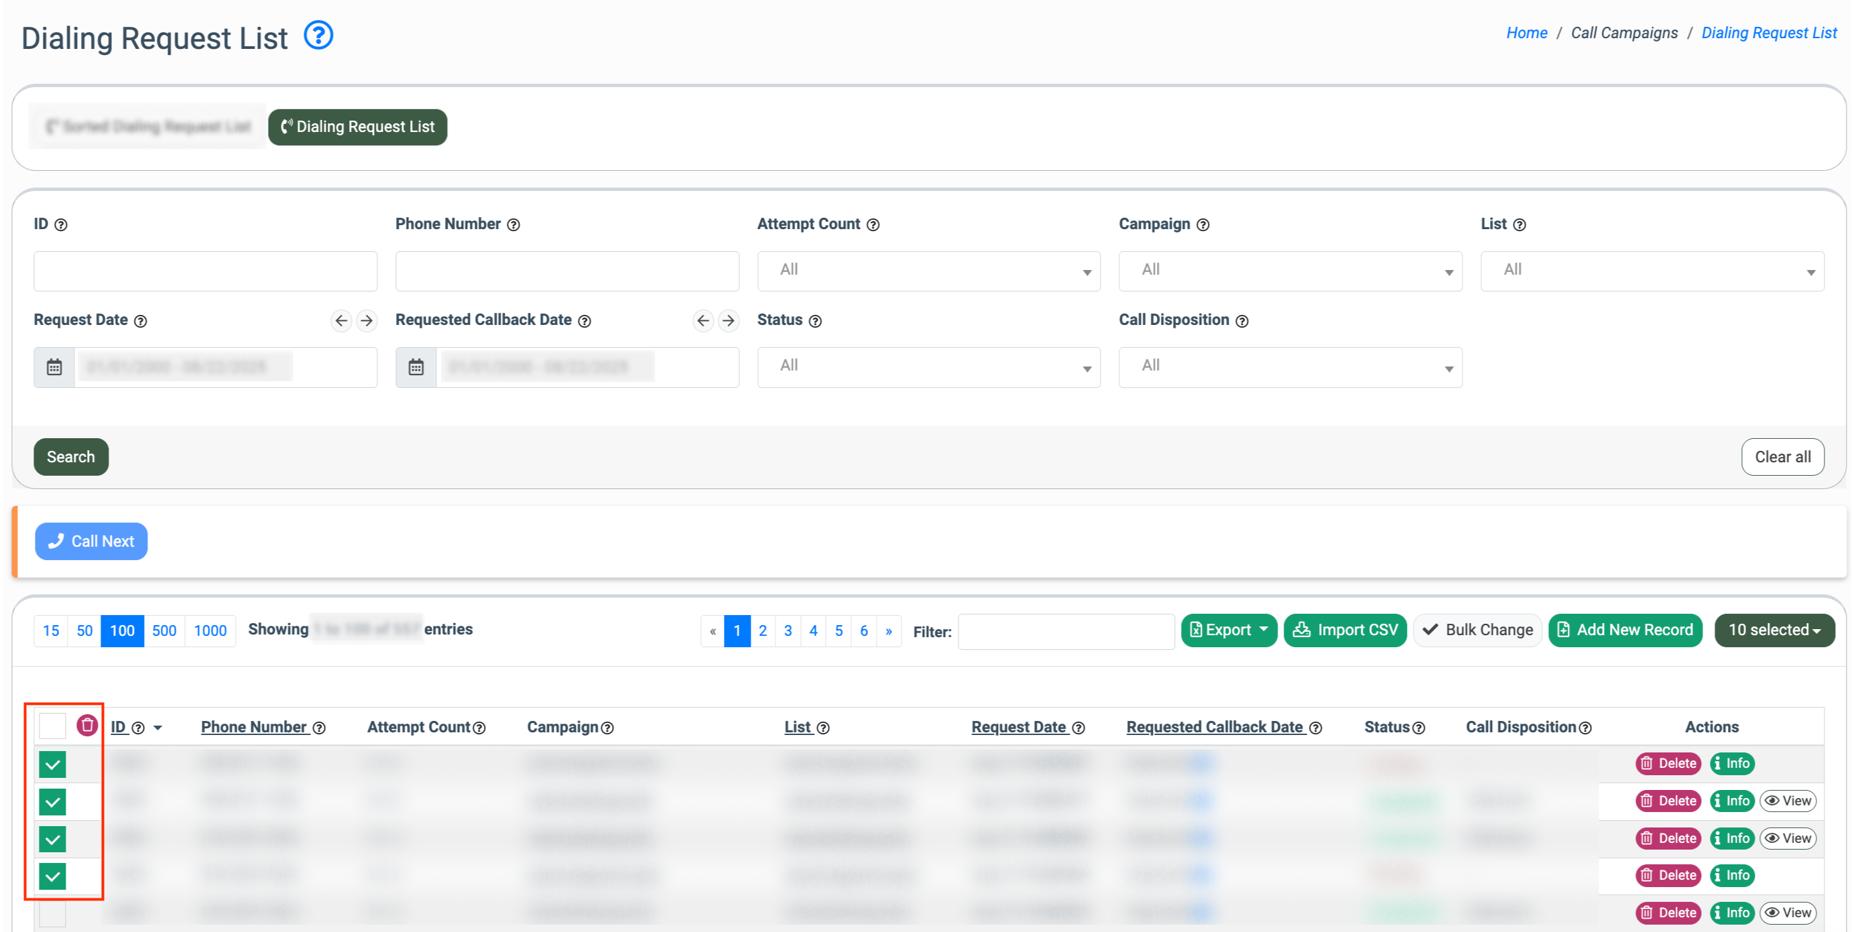1852x932 pixels.
Task: Click the Requested Callback Date filter help icon
Action: pyautogui.click(x=584, y=321)
